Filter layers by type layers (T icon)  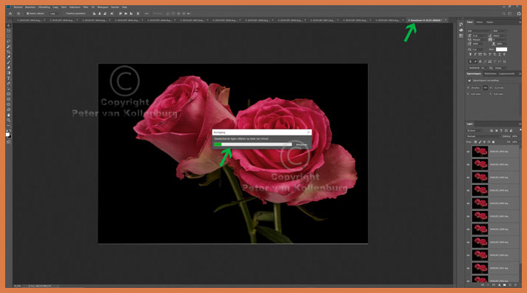click(501, 131)
